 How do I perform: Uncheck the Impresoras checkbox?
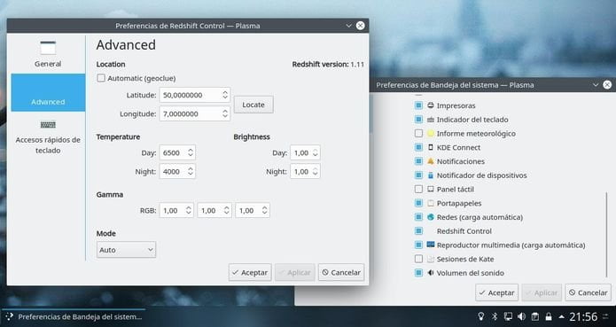(x=418, y=105)
